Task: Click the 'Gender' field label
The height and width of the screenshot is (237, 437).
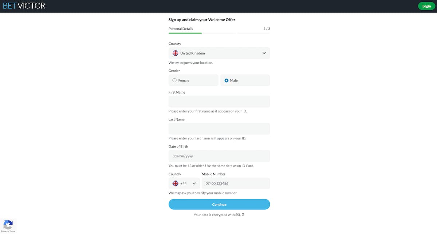Action: coord(174,71)
